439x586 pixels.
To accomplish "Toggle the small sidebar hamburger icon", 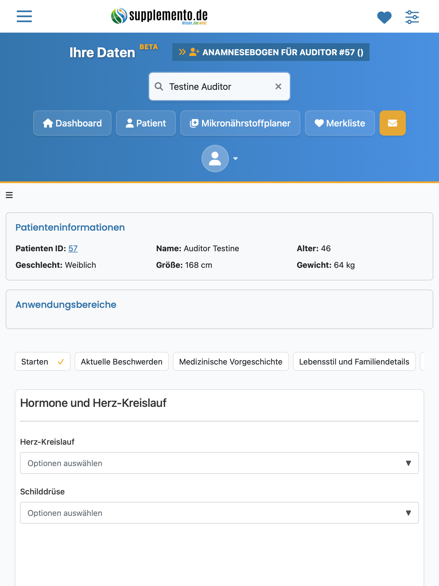I will point(9,195).
